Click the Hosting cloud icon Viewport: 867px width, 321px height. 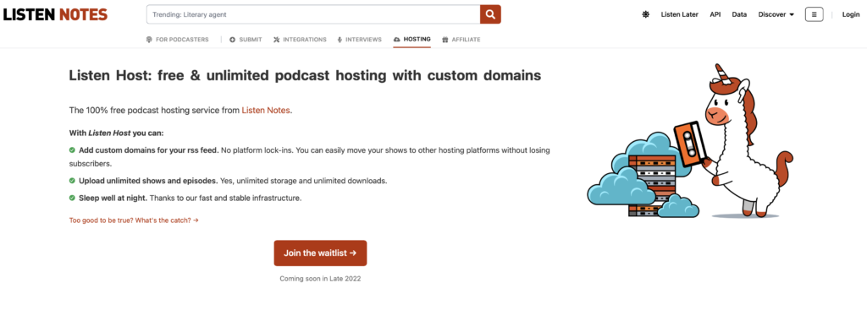pos(396,40)
